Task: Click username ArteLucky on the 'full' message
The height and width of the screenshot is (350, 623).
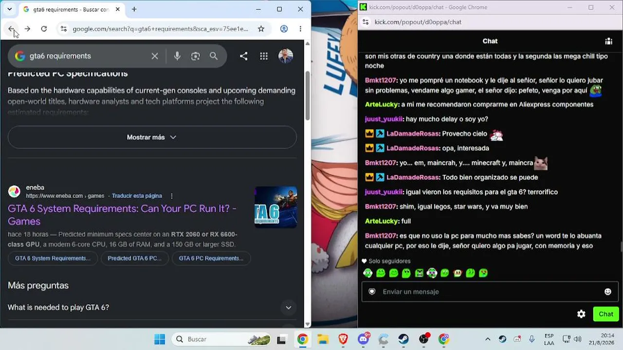Action: pos(382,221)
